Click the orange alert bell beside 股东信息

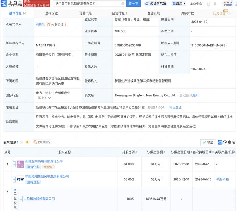coord(27,142)
